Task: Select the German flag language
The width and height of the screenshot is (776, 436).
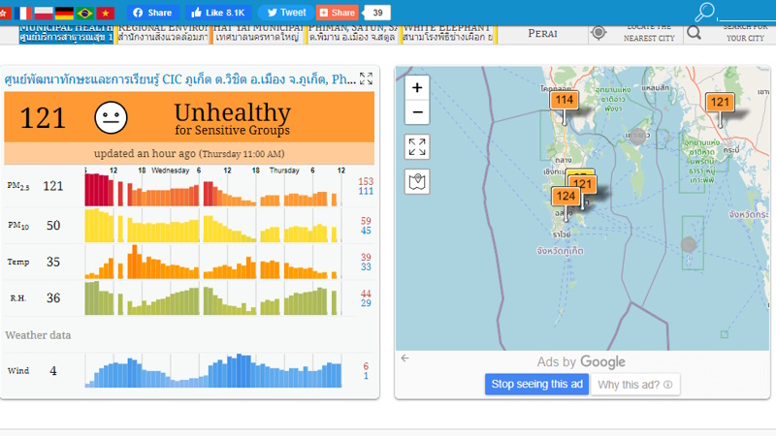Action: pos(64,13)
